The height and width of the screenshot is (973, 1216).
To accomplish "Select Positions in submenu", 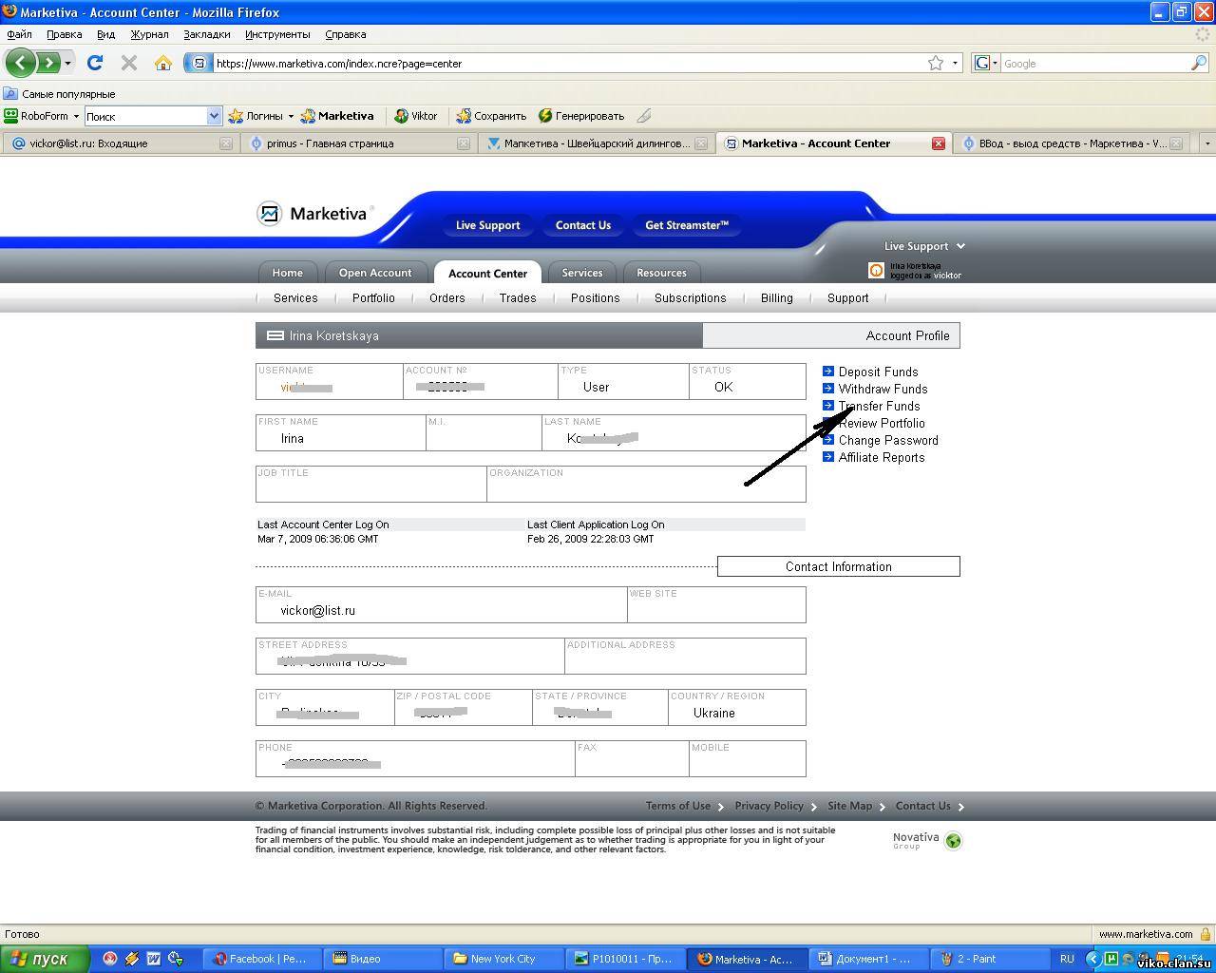I will [595, 298].
